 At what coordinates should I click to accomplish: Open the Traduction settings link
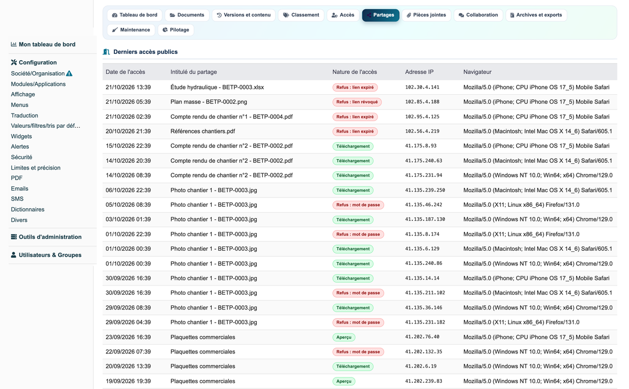coord(25,115)
